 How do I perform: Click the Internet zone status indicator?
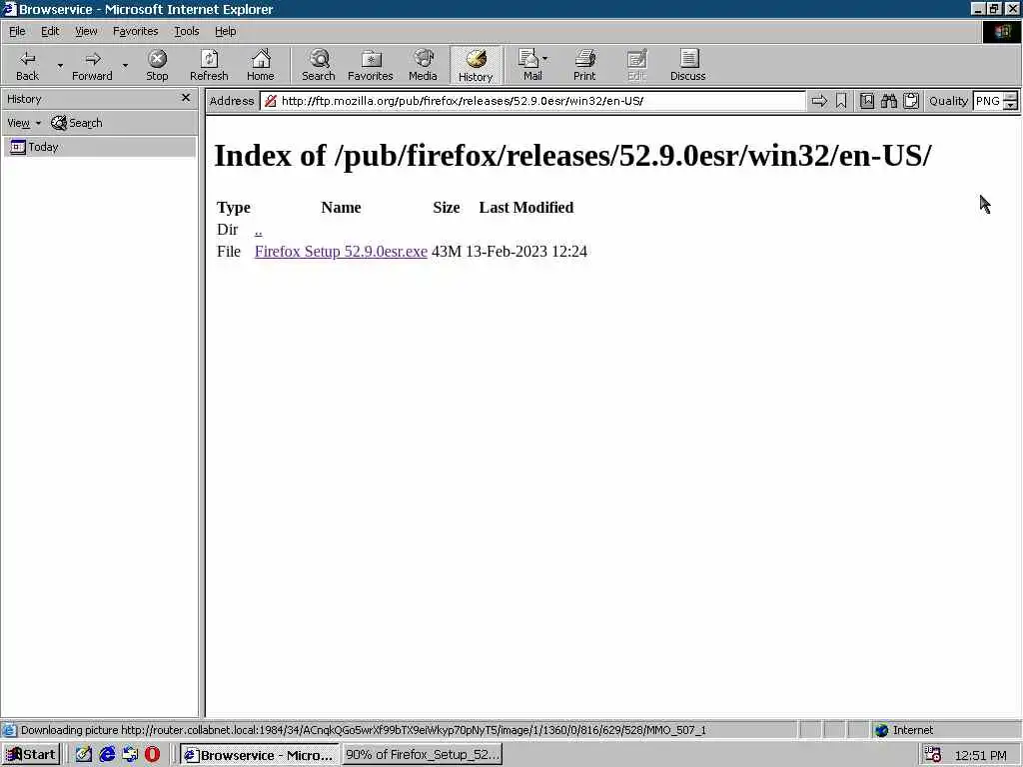click(904, 730)
